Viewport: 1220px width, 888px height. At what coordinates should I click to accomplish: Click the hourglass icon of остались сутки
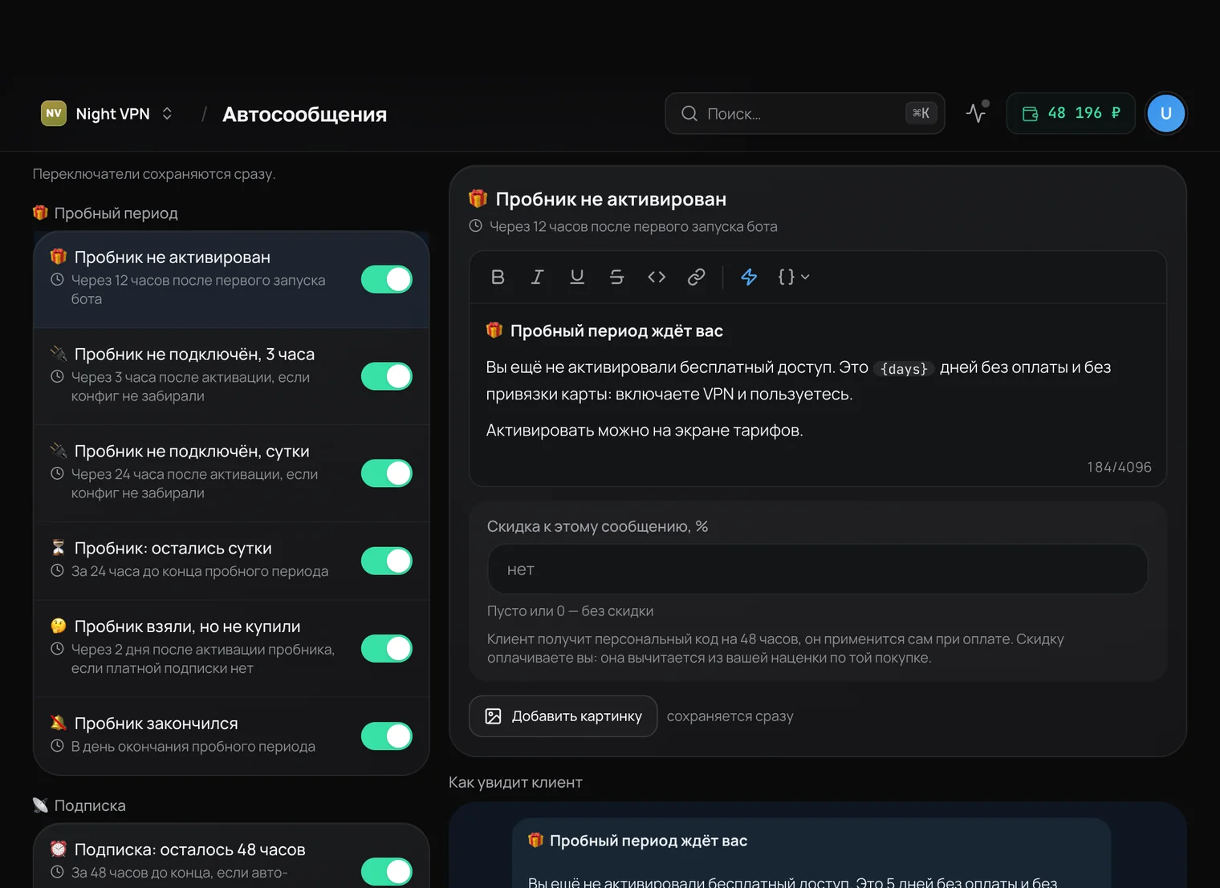58,548
